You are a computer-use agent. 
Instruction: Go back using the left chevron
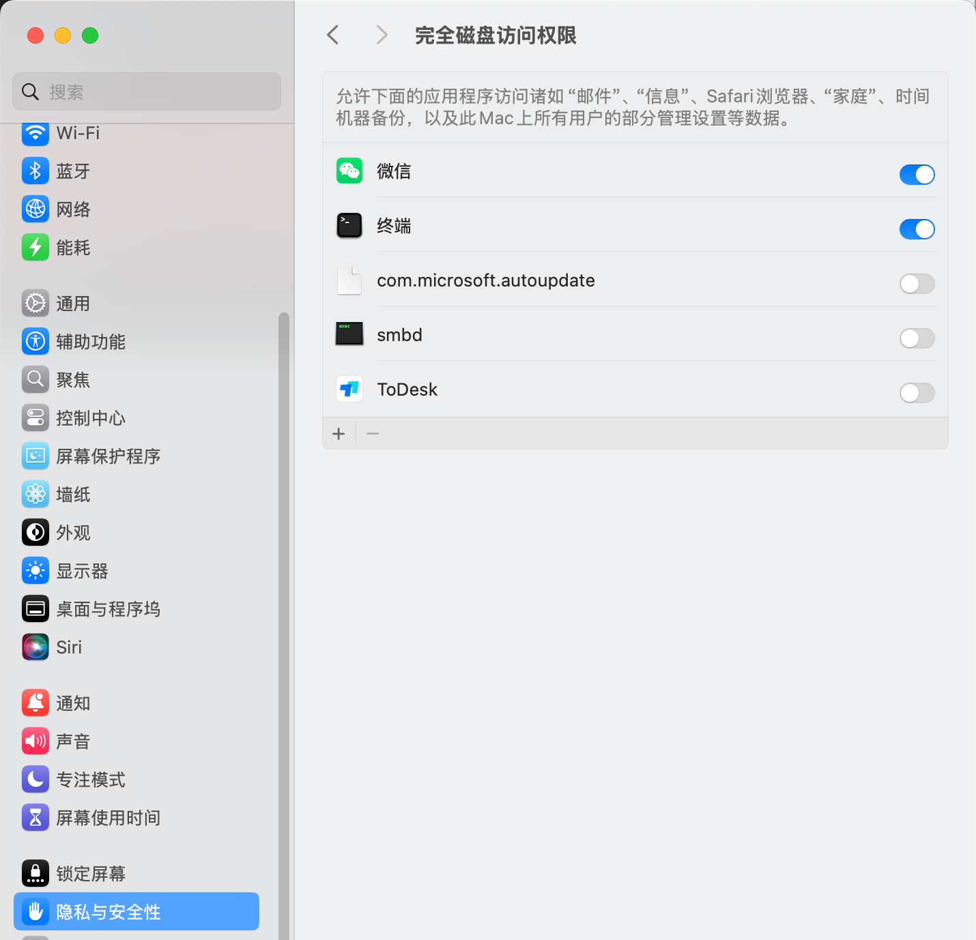pyautogui.click(x=333, y=35)
